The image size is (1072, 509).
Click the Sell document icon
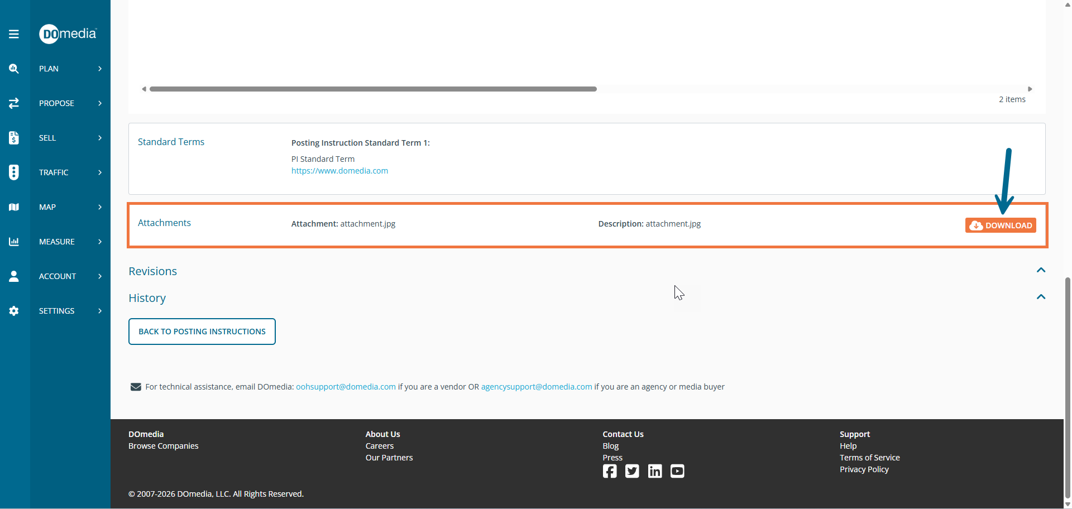click(14, 138)
